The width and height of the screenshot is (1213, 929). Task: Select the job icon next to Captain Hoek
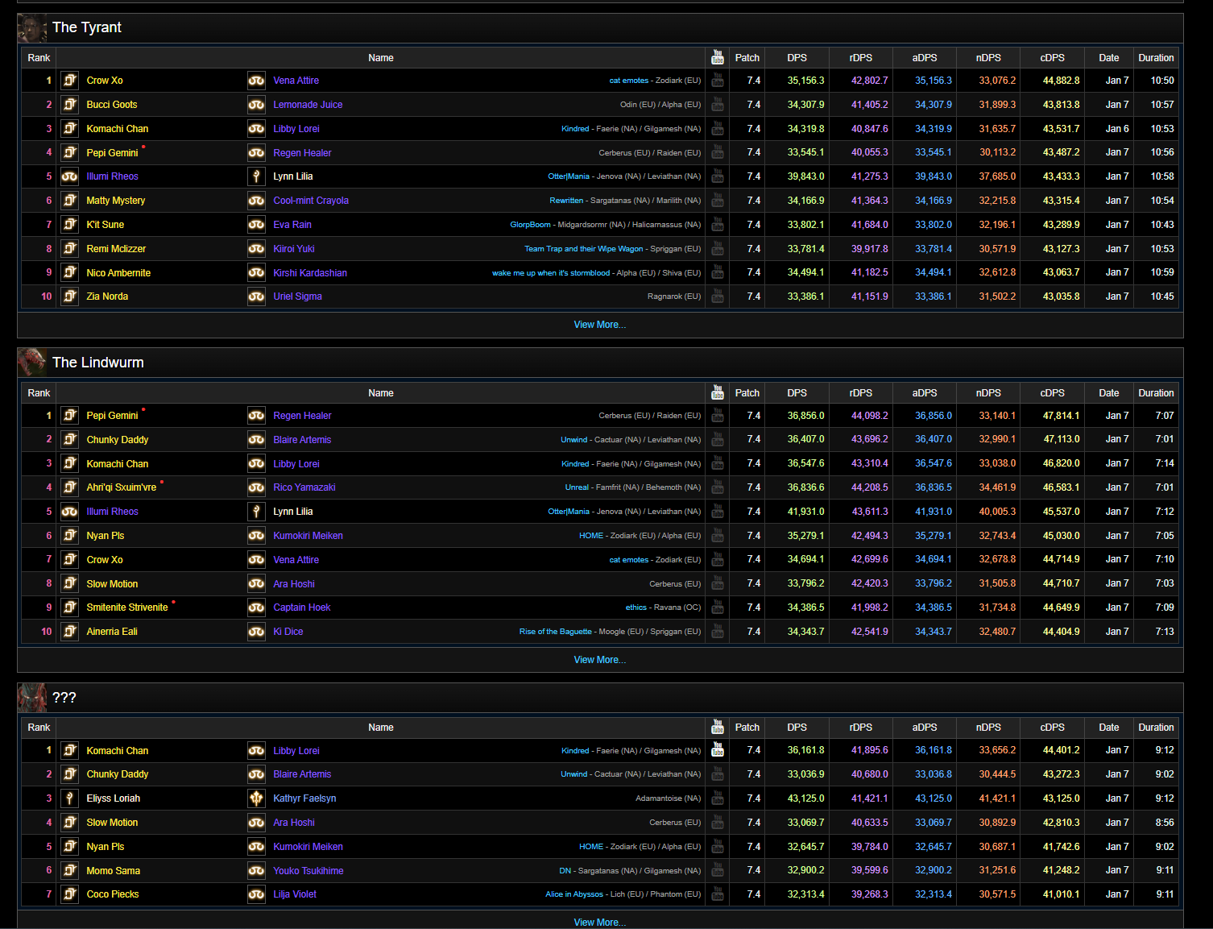[x=256, y=607]
